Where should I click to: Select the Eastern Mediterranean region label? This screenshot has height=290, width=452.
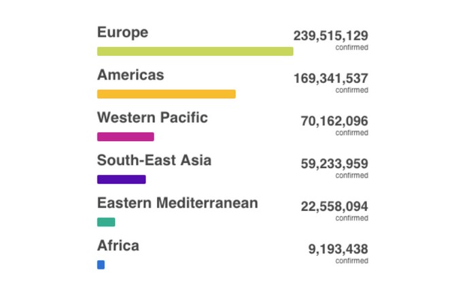[x=177, y=203]
